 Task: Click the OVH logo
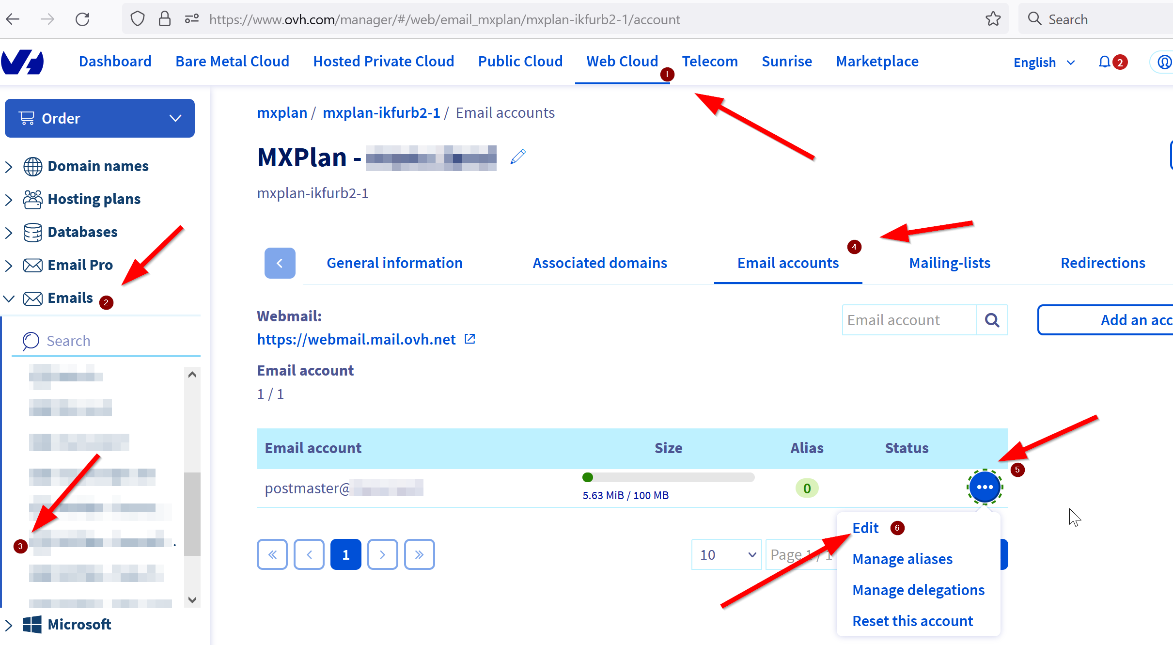tap(22, 62)
